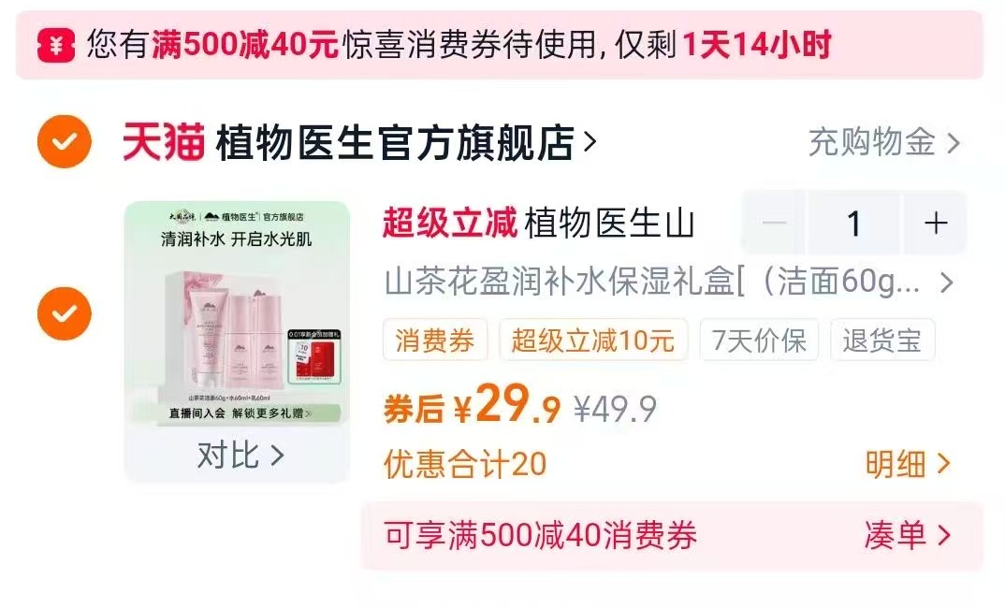Increase quantity with the plus button
This screenshot has width=1005, height=608.
click(x=935, y=223)
